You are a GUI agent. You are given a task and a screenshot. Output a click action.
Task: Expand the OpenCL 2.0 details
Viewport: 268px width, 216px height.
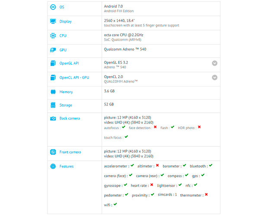(x=214, y=77)
